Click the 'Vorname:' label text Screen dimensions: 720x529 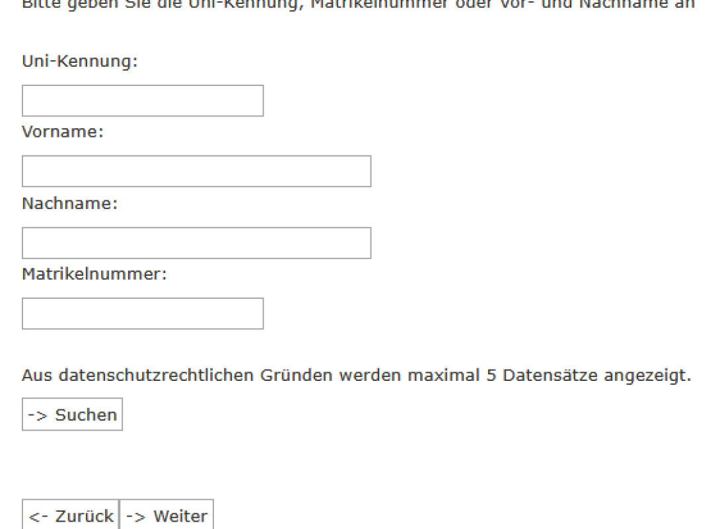(x=63, y=132)
